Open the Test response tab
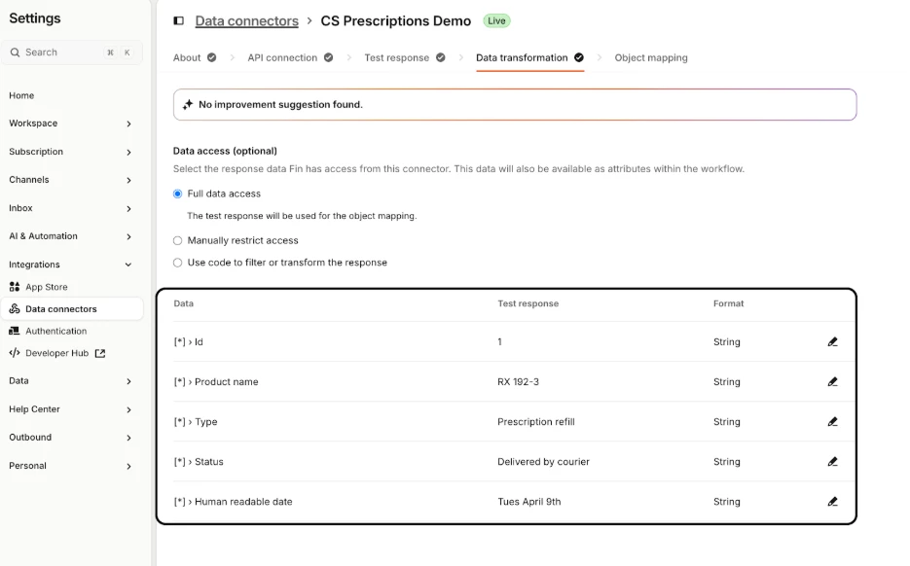910x566 pixels. tap(396, 57)
